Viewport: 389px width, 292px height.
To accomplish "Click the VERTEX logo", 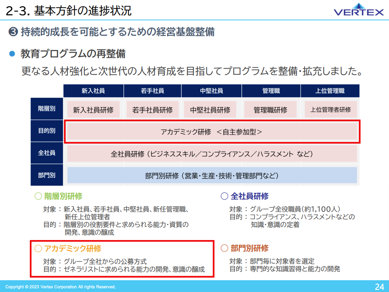I will 359,10.
